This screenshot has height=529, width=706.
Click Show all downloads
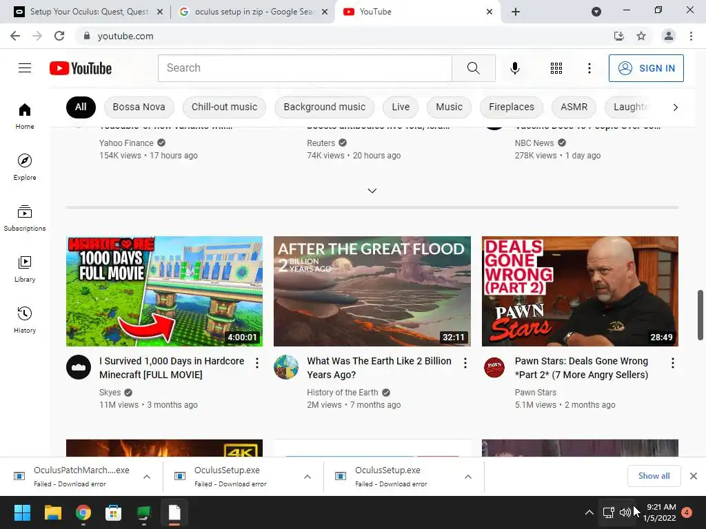[x=654, y=476]
